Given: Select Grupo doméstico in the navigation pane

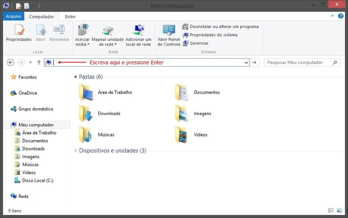Looking at the screenshot, I should [32, 109].
